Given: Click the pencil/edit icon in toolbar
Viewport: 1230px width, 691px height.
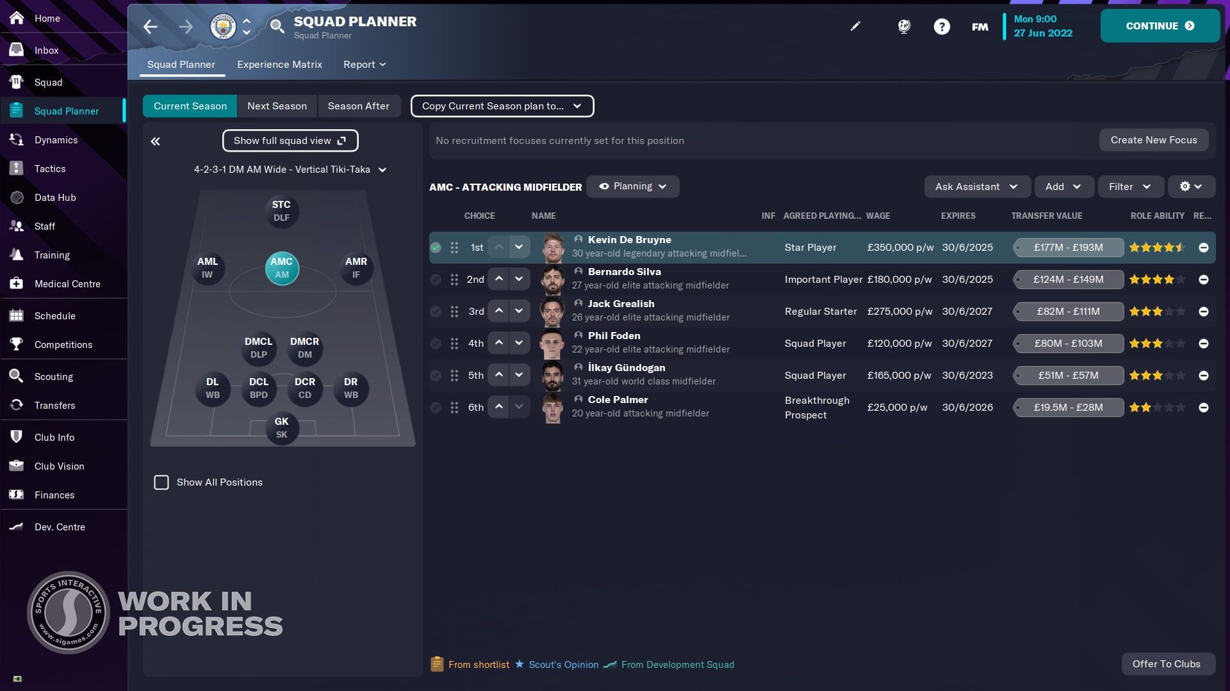Looking at the screenshot, I should tap(855, 26).
